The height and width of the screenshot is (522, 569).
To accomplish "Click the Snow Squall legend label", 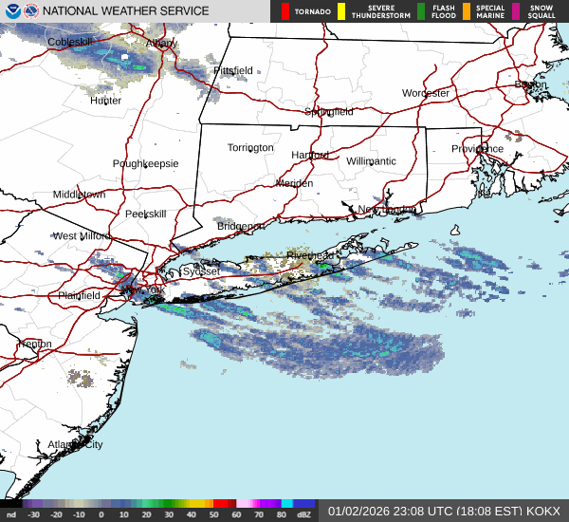I will [x=541, y=11].
